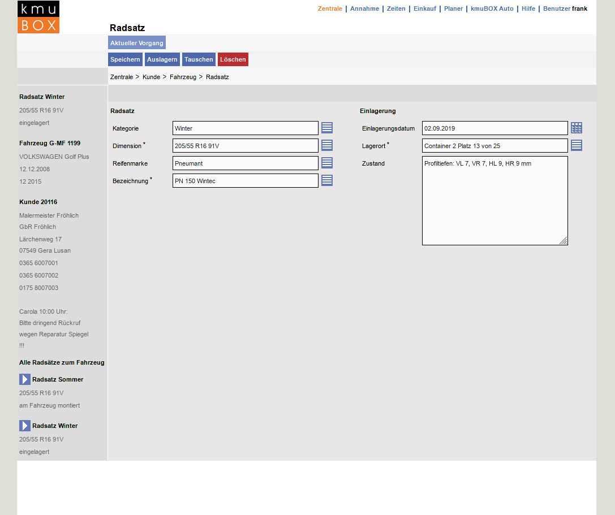Viewport: 615px width, 515px height.
Task: Click the kmu BOX logo
Action: [38, 17]
